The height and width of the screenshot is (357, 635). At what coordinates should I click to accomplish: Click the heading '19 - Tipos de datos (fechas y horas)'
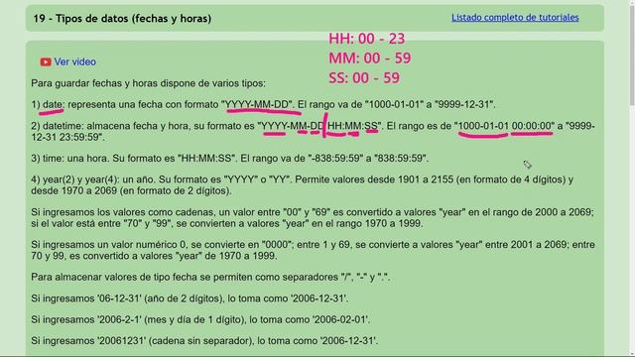pyautogui.click(x=122, y=19)
